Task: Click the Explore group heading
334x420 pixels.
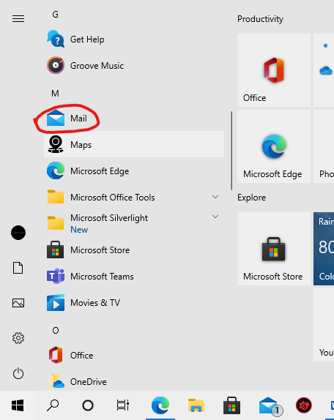Action: pyautogui.click(x=251, y=198)
